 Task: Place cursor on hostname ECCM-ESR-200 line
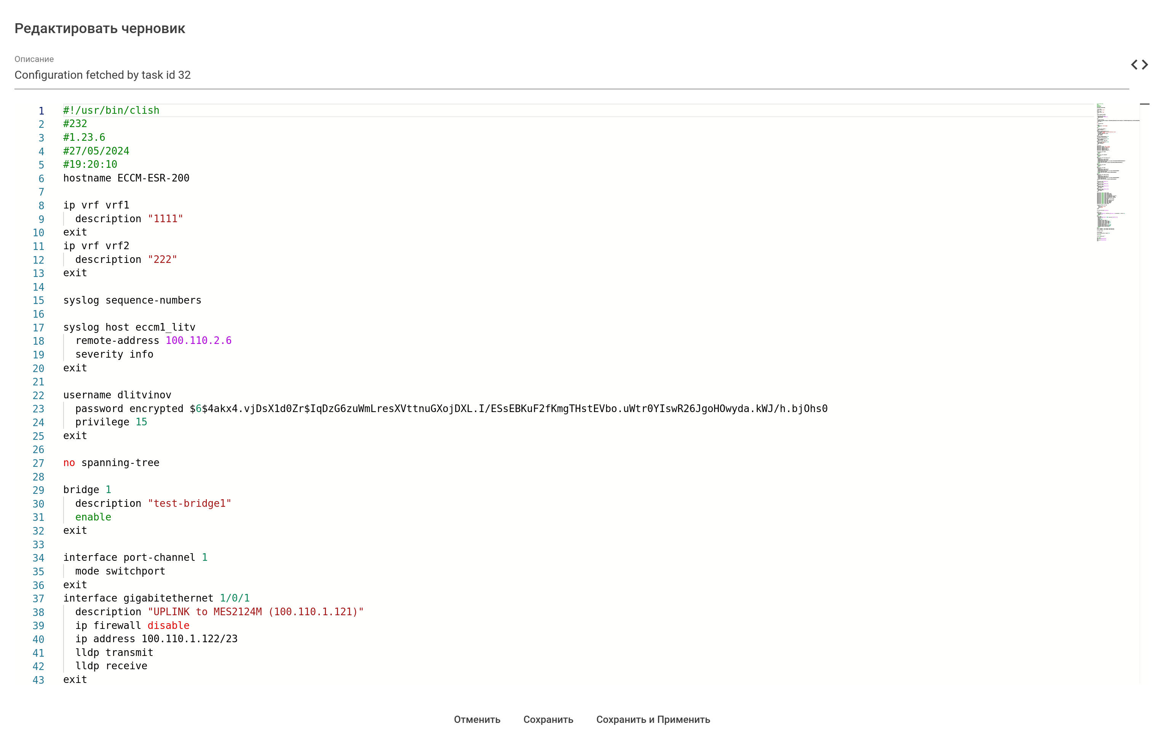(126, 178)
